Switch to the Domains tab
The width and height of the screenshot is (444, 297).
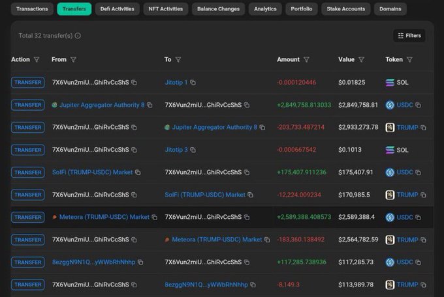(x=390, y=8)
